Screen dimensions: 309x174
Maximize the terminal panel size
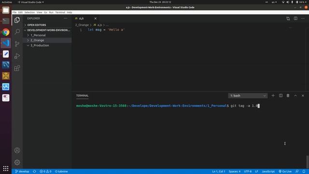coord(295,96)
